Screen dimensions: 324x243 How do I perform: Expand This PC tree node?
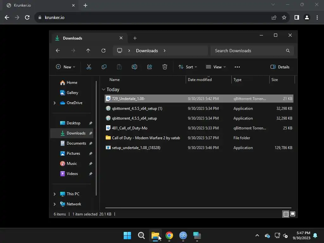pyautogui.click(x=54, y=194)
